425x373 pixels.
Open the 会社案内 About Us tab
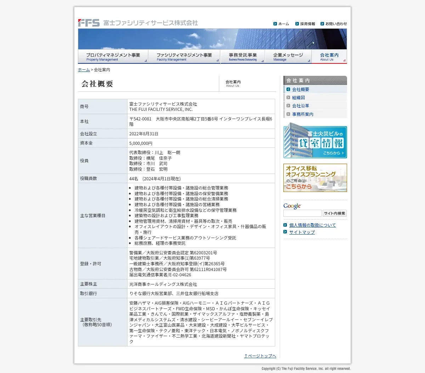[329, 57]
